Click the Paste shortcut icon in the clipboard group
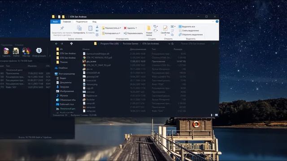Screen dimensions: 287x161 pyautogui.click(x=97, y=34)
